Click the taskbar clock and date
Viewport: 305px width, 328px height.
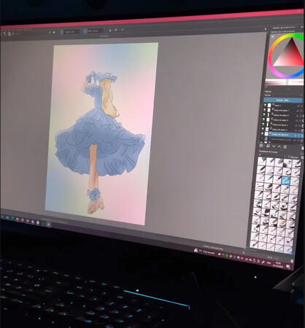(x=277, y=265)
